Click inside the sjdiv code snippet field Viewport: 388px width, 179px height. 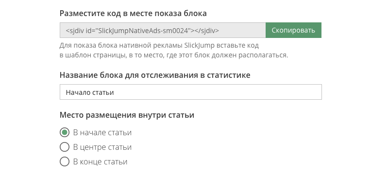(163, 30)
